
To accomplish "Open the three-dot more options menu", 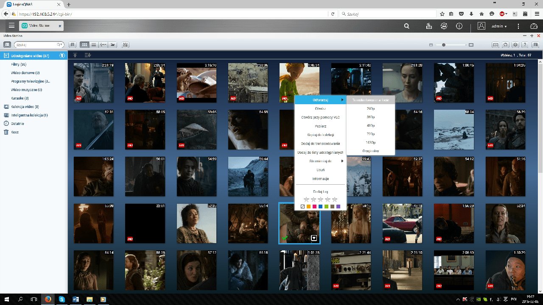I will click(x=518, y=26).
